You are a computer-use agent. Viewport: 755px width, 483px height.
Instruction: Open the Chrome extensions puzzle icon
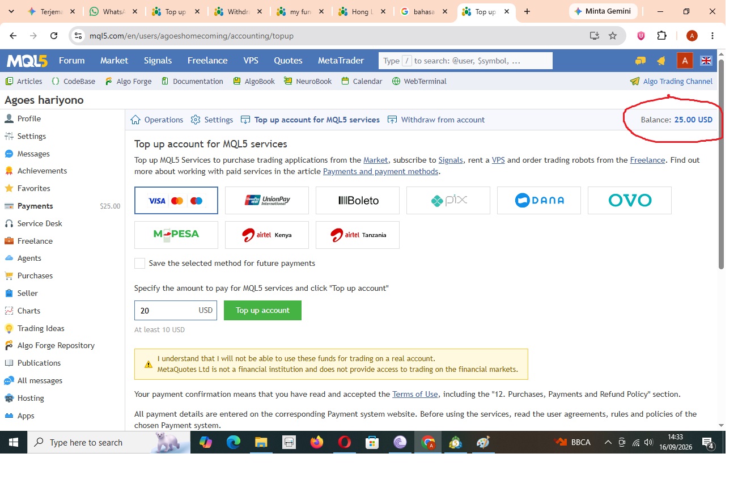point(661,36)
